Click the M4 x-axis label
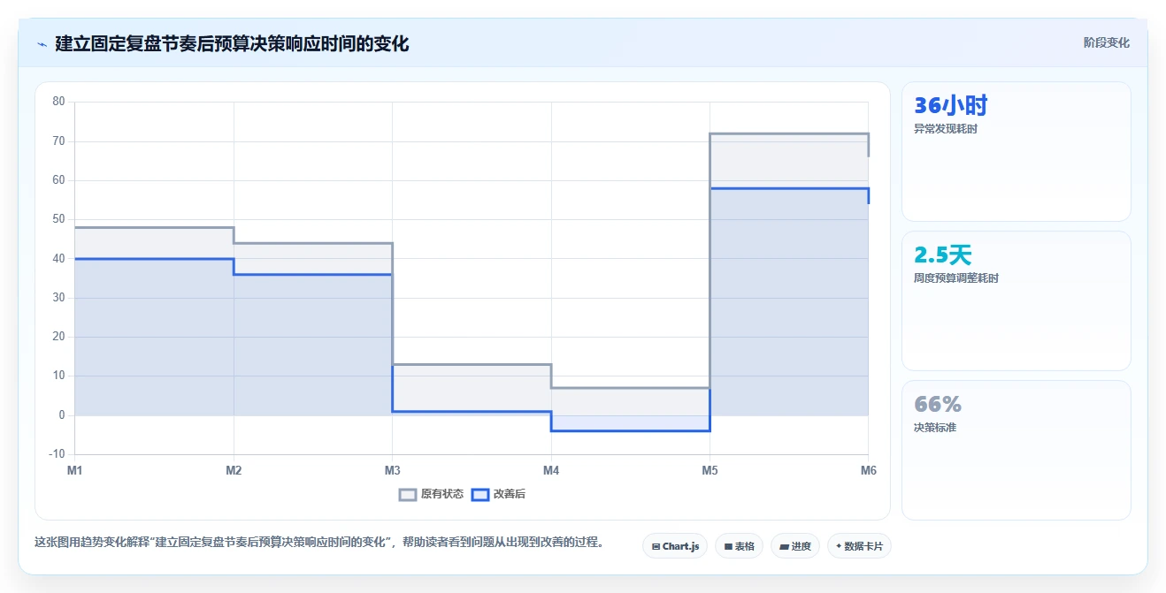1166x593 pixels. 551,470
